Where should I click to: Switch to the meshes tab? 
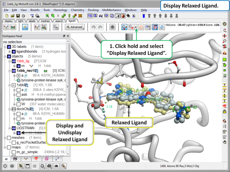tap(45, 21)
